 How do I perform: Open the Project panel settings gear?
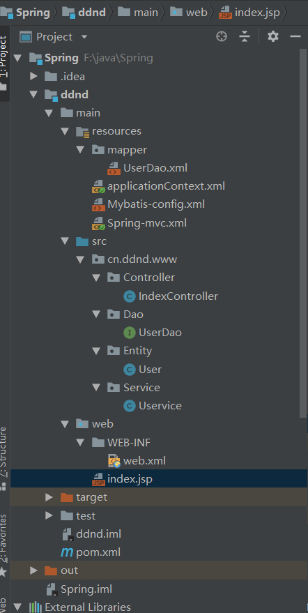coord(273,37)
